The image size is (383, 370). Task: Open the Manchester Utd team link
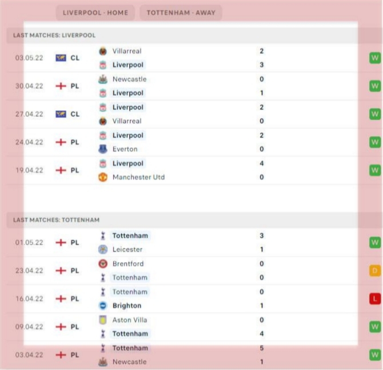pos(138,177)
